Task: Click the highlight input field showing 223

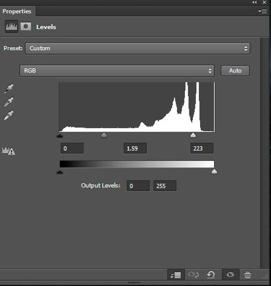Action: coord(202,149)
